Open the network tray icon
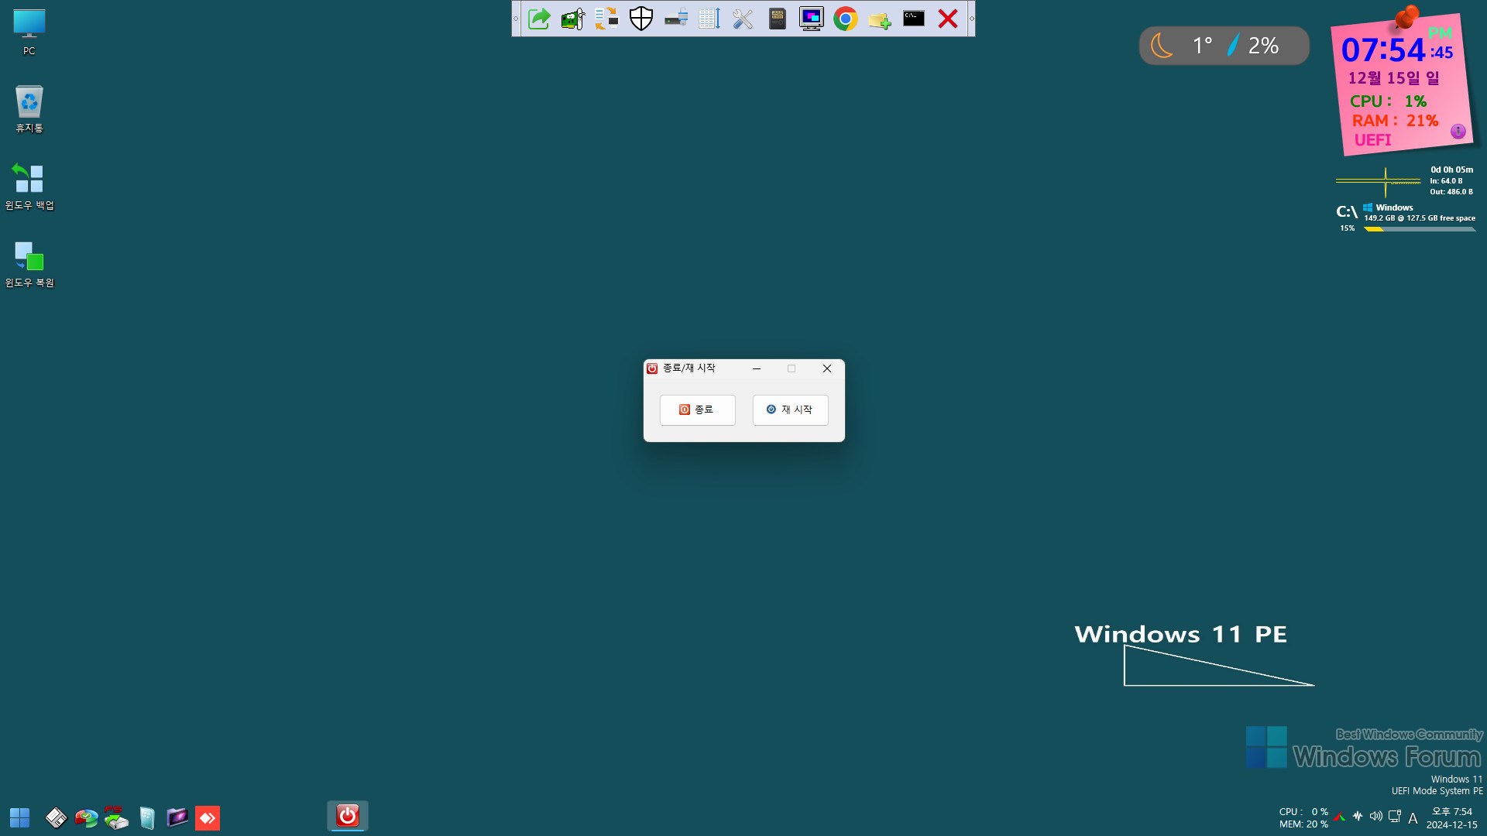Screen dimensions: 1487x836 pos(1395,816)
